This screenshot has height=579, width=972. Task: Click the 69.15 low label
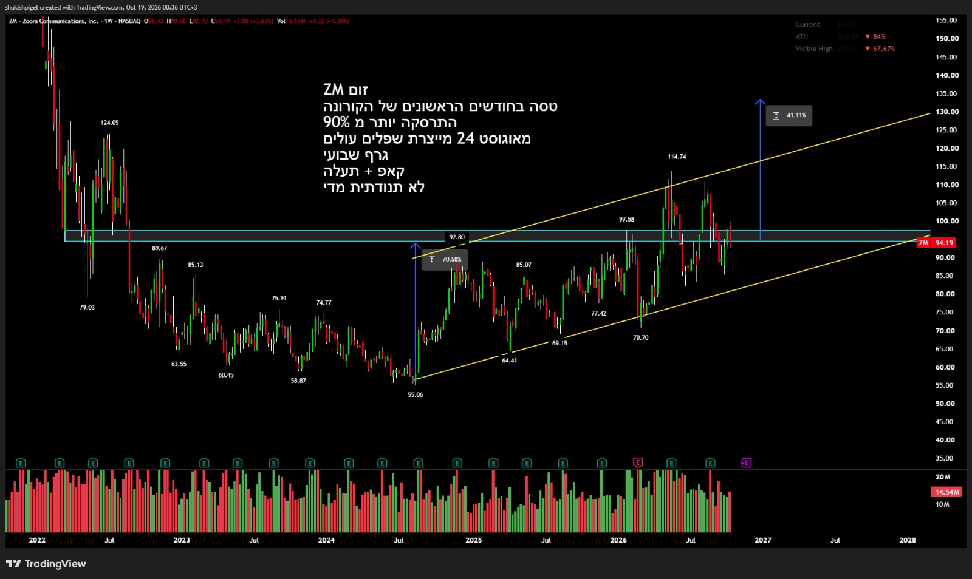[560, 343]
